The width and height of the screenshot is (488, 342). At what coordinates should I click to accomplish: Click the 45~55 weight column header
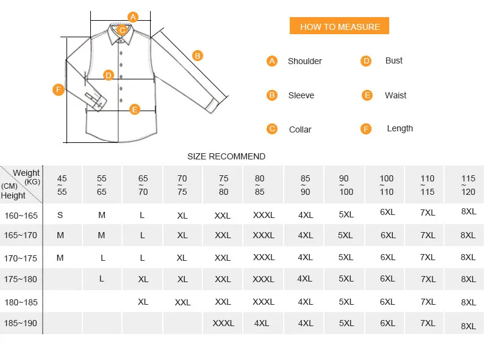point(62,184)
